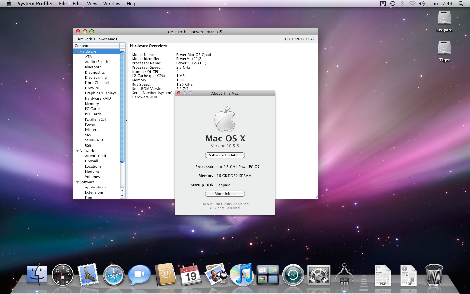Click the More Info… button
The width and height of the screenshot is (470, 294).
pos(225,194)
